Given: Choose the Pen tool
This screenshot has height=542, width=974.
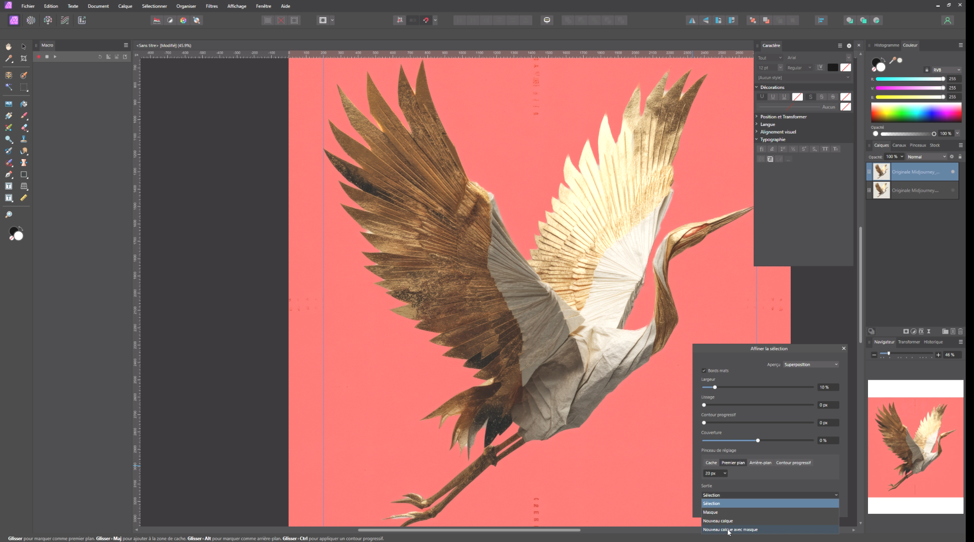Looking at the screenshot, I should pos(9,175).
